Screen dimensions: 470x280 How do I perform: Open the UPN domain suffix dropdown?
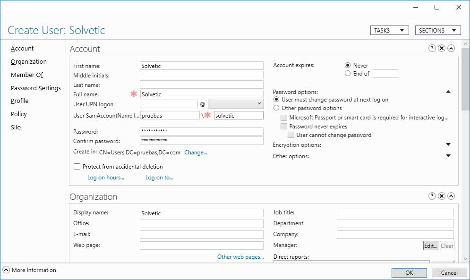point(235,103)
